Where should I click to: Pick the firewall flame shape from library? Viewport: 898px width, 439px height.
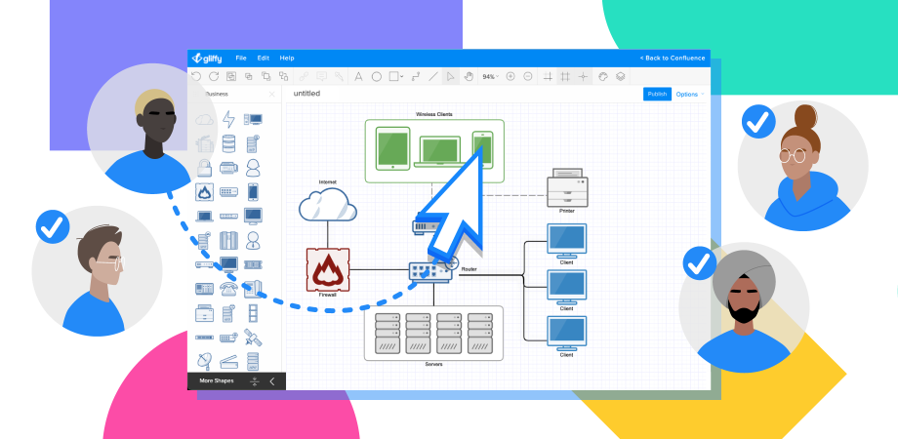point(204,192)
